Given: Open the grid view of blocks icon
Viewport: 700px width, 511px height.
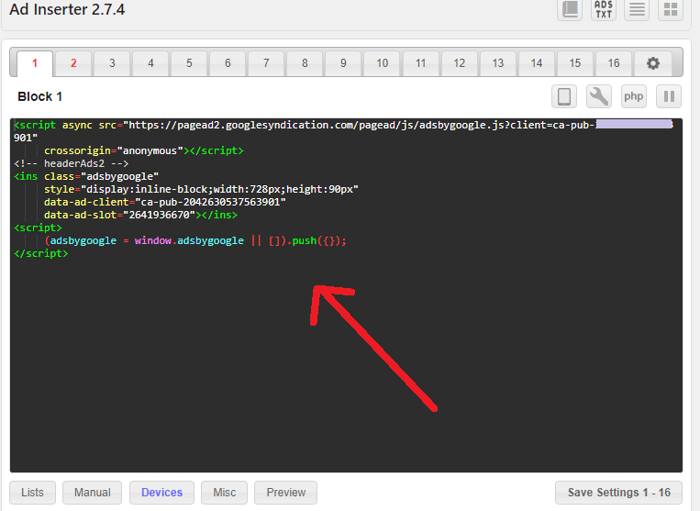Looking at the screenshot, I should click(671, 9).
